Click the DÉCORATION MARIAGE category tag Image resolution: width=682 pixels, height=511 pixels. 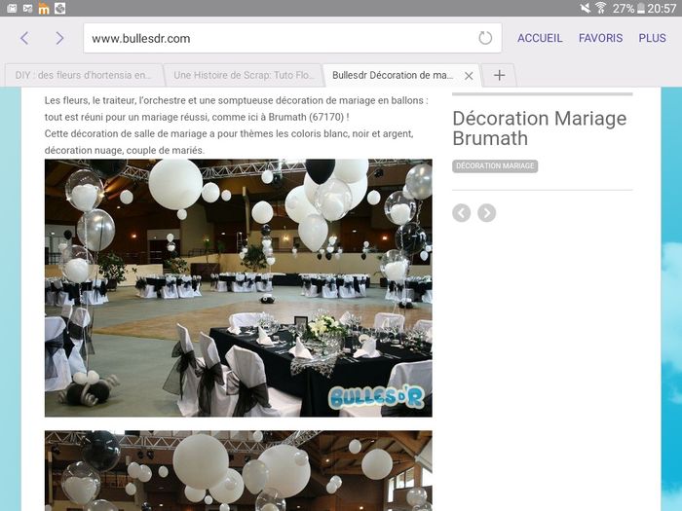click(495, 166)
